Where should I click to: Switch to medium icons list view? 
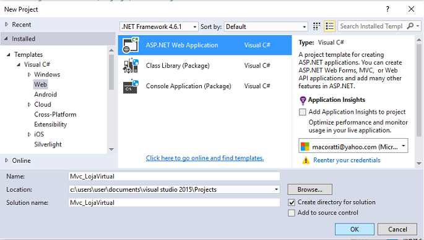(x=330, y=27)
